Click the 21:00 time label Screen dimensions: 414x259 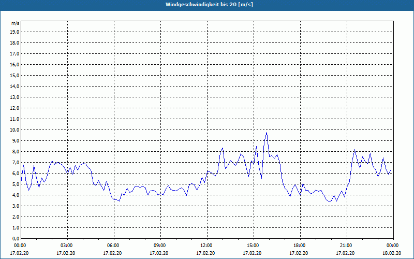(x=347, y=246)
